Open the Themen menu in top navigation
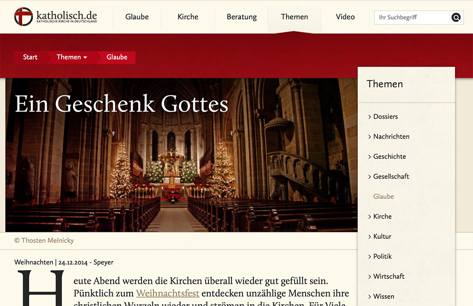 tap(294, 17)
